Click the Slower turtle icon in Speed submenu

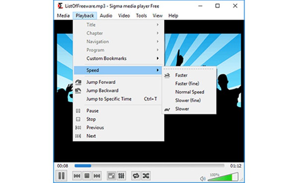point(167,109)
